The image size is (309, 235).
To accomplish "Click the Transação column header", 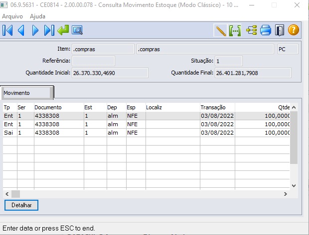I will click(217, 107).
